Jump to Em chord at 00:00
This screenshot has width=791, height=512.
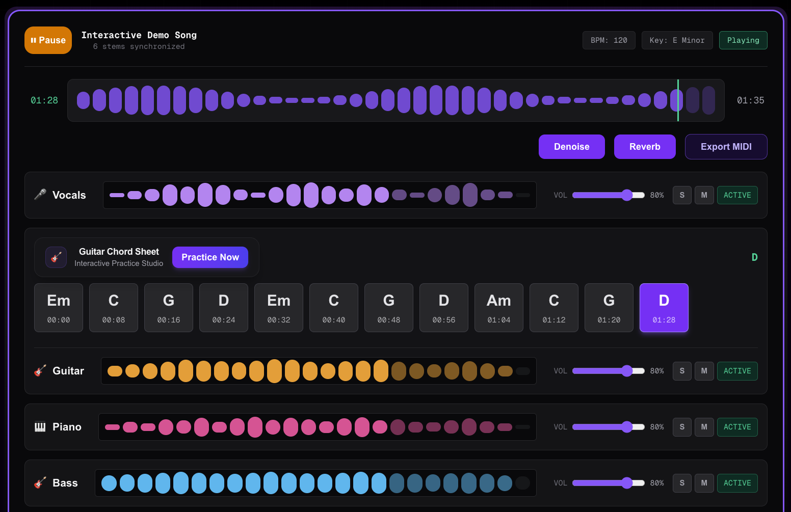click(x=59, y=308)
